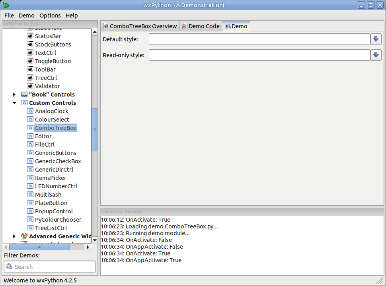Viewport: 386px width, 286px height.
Task: Click the vertical scrollbar thumb of the tree
Action: 95,129
